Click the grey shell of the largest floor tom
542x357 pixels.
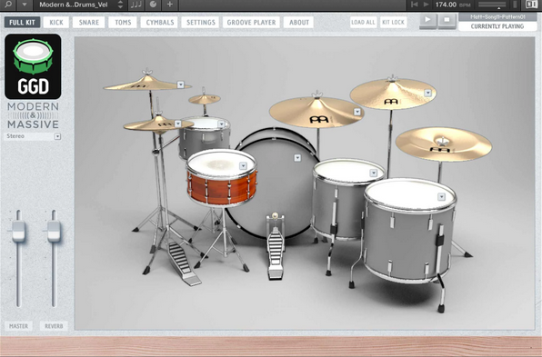408,242
